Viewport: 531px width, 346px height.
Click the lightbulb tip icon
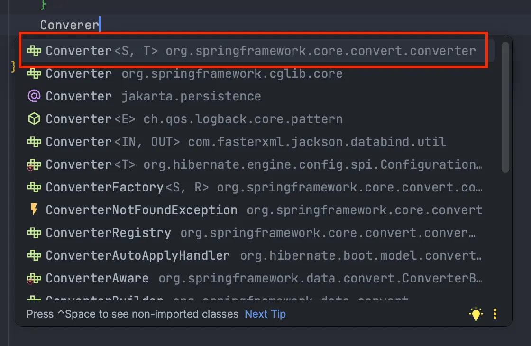[476, 314]
